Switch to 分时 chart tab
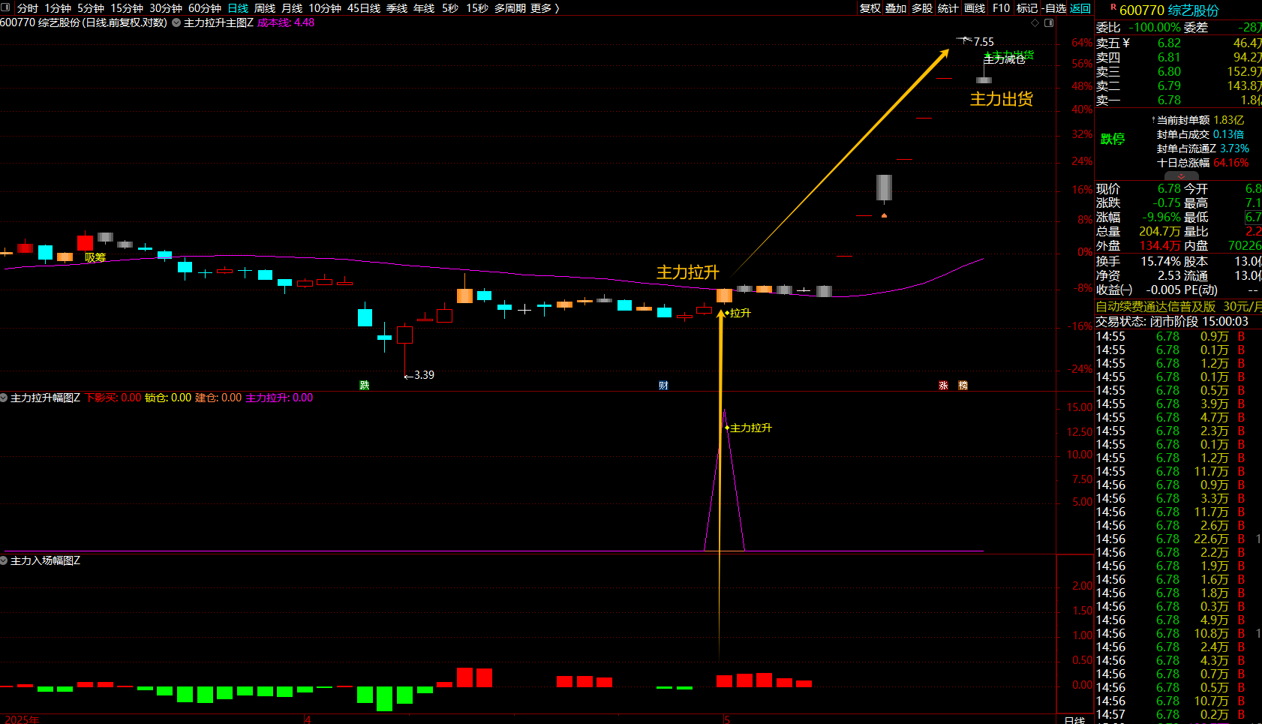The image size is (1262, 724). (x=28, y=8)
